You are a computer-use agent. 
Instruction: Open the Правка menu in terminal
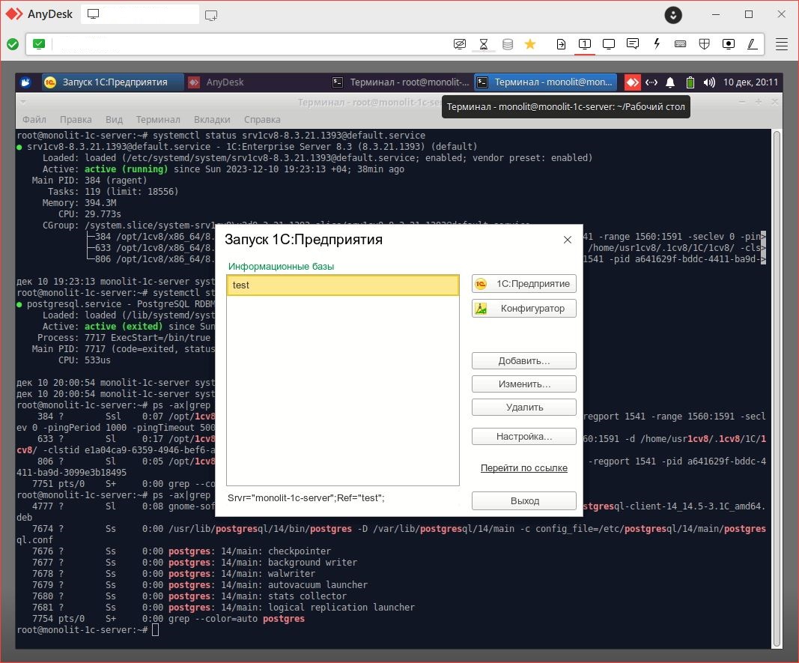76,120
